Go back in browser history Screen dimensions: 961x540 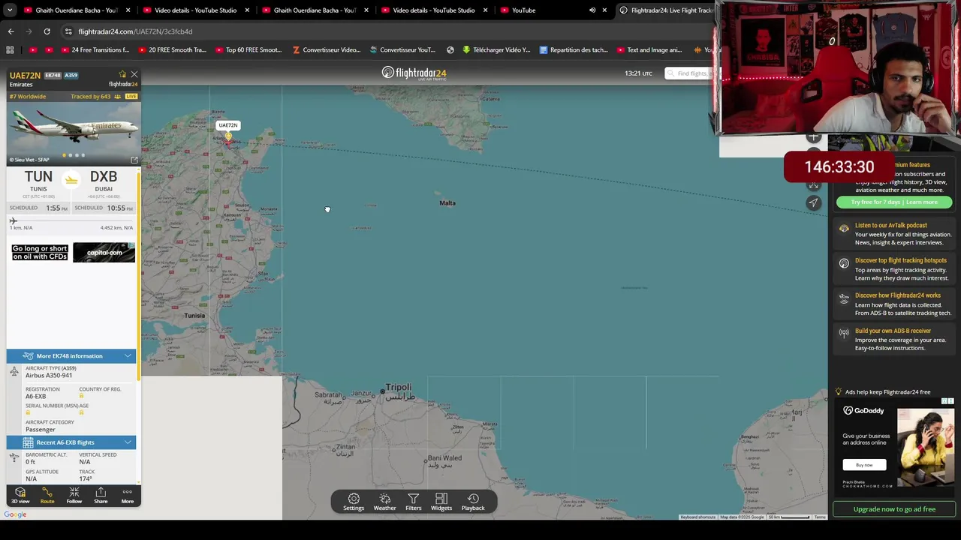pyautogui.click(x=11, y=31)
